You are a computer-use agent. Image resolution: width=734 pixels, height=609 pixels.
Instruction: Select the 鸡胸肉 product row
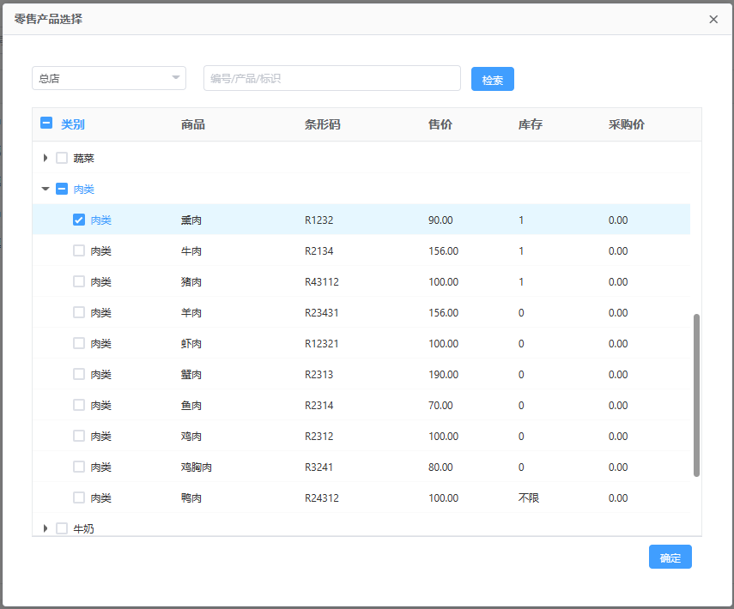click(x=196, y=467)
